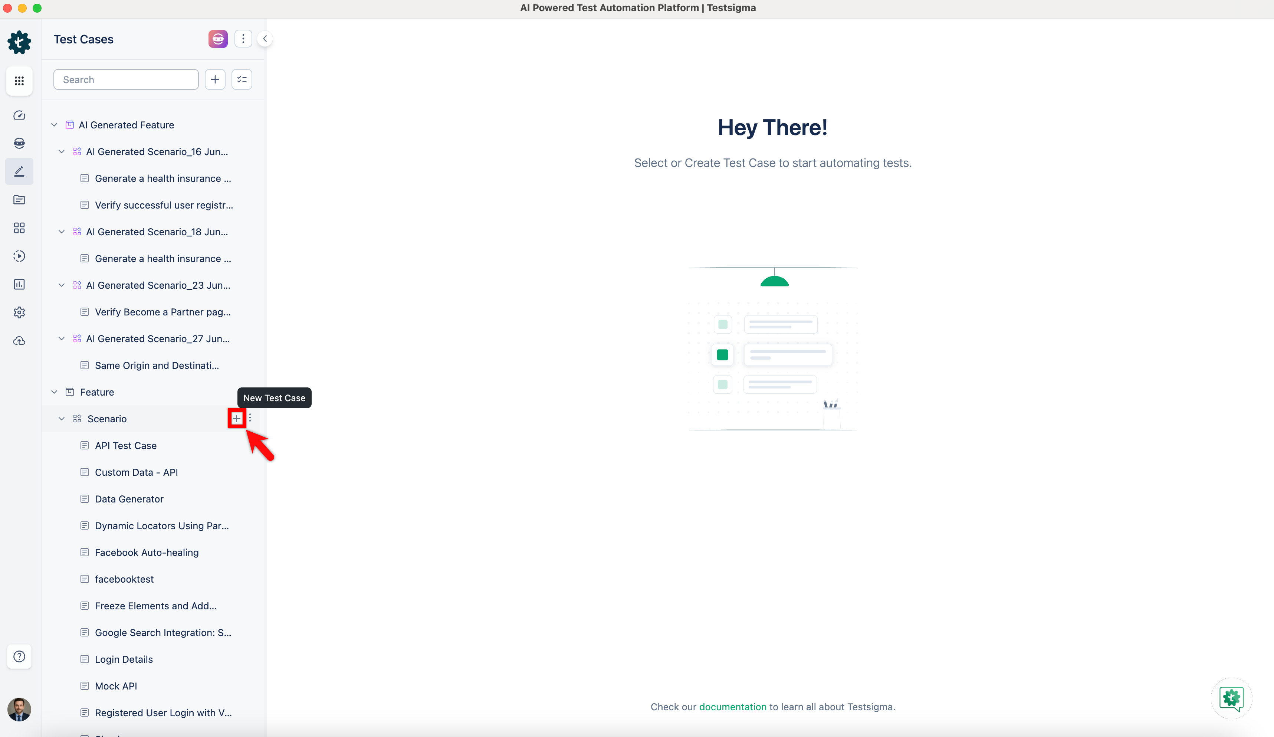Launch the purple Atto AI copilot icon

[217, 39]
